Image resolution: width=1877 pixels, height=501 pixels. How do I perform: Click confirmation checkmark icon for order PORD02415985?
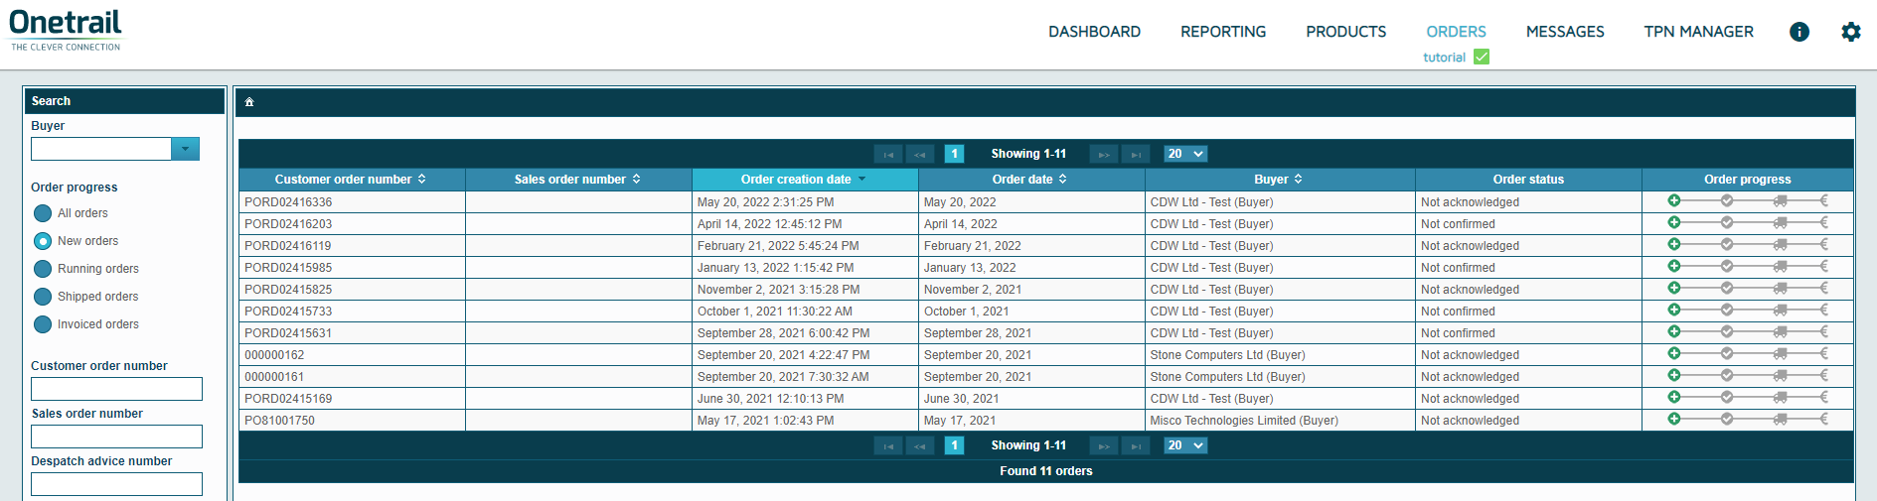[x=1727, y=267]
